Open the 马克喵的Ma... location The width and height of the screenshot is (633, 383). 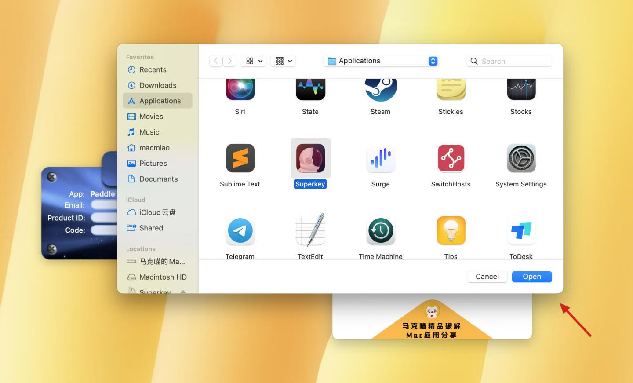157,261
